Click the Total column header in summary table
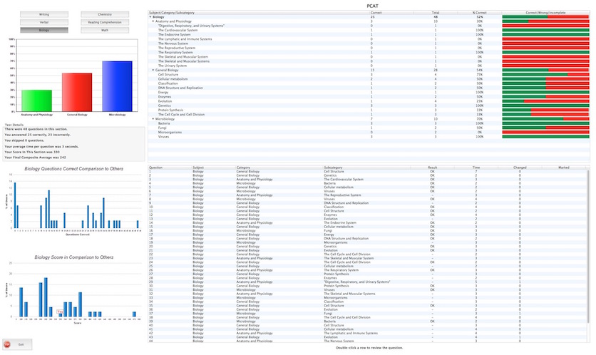This screenshot has width=596, height=355. coord(436,13)
